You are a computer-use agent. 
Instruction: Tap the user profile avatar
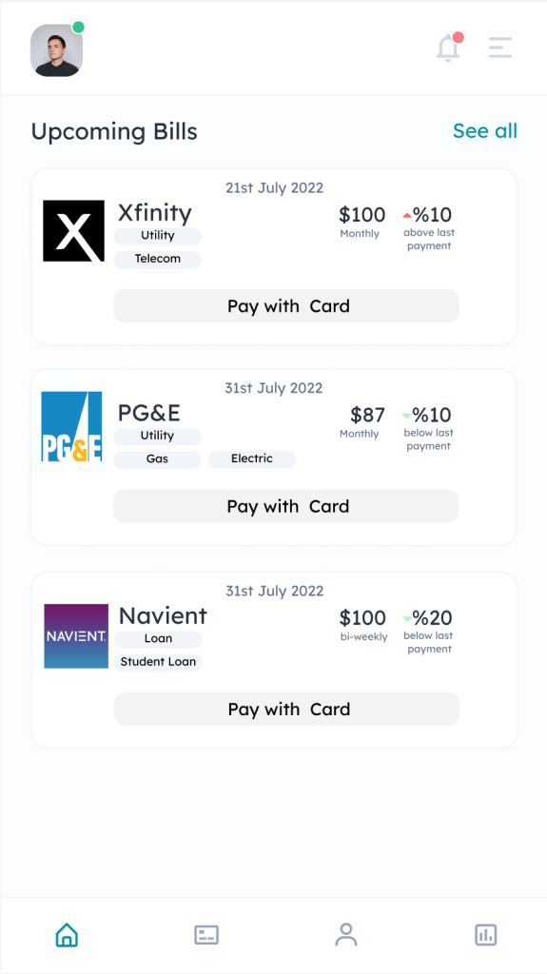click(x=56, y=50)
